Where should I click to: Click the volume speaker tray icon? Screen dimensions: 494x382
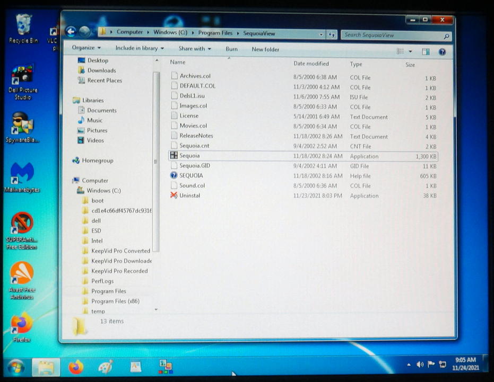click(x=420, y=365)
